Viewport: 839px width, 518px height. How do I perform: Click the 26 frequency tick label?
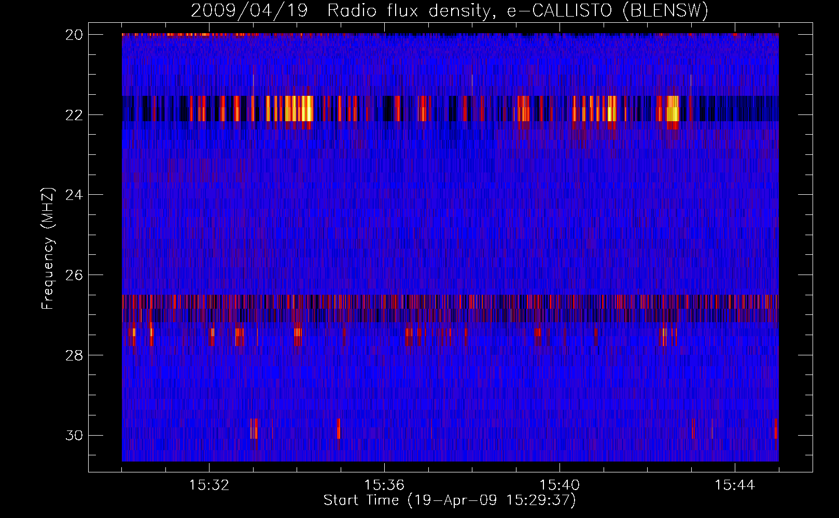coord(74,275)
